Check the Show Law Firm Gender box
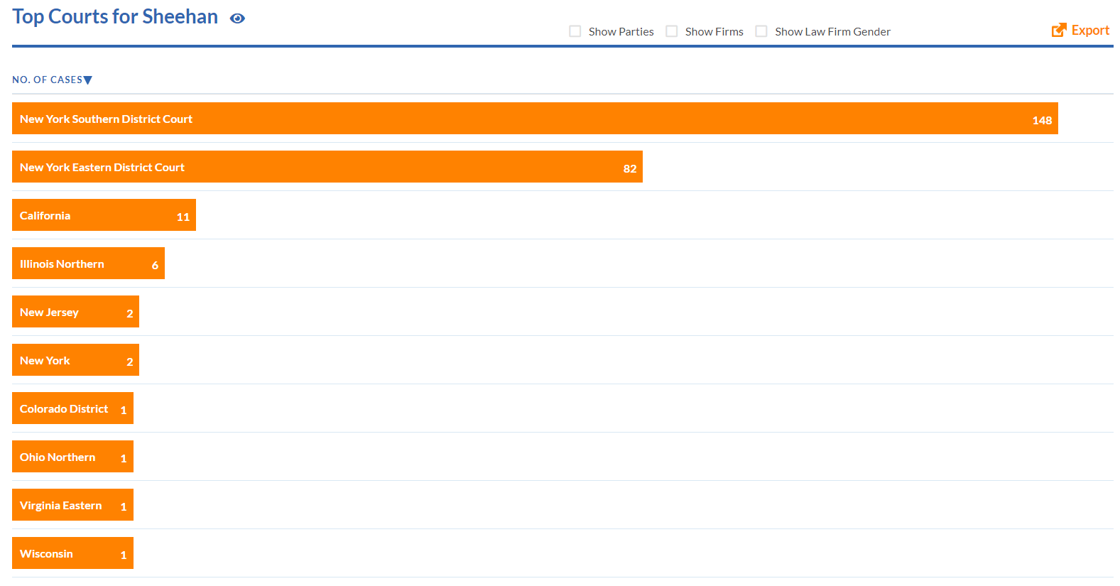1120x586 pixels. 761,31
